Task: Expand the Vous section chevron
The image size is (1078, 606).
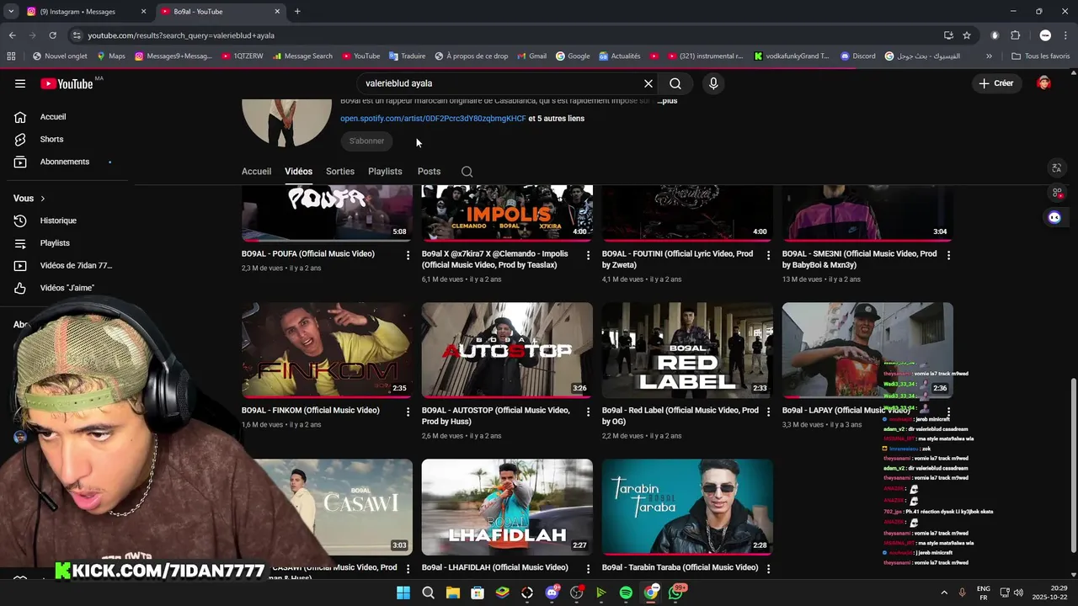Action: click(x=42, y=199)
